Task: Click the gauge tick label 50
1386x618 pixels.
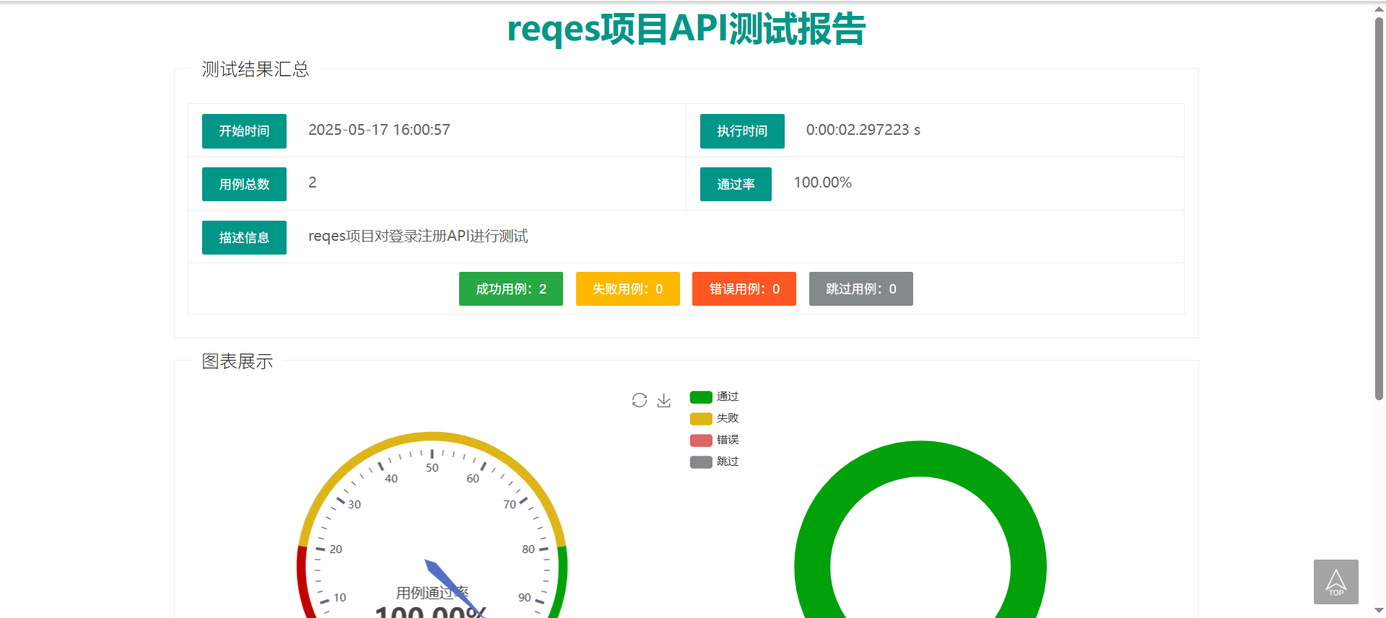Action: click(x=432, y=468)
